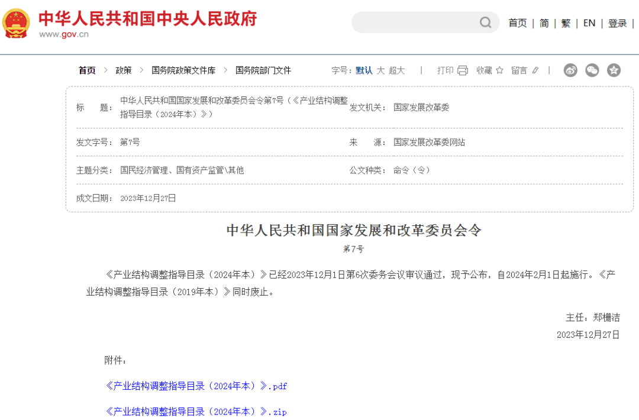Share to Qzone star icon
Image resolution: width=639 pixels, height=420 pixels.
tap(614, 70)
